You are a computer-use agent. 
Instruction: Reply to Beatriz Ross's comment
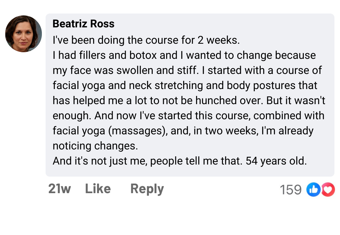click(147, 189)
